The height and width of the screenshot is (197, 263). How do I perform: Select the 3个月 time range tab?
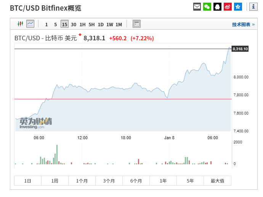(x=109, y=181)
